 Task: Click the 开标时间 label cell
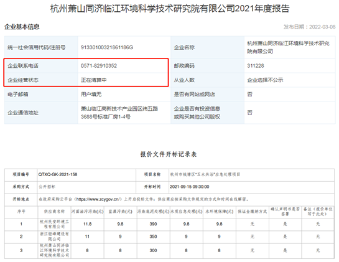(x=152, y=187)
